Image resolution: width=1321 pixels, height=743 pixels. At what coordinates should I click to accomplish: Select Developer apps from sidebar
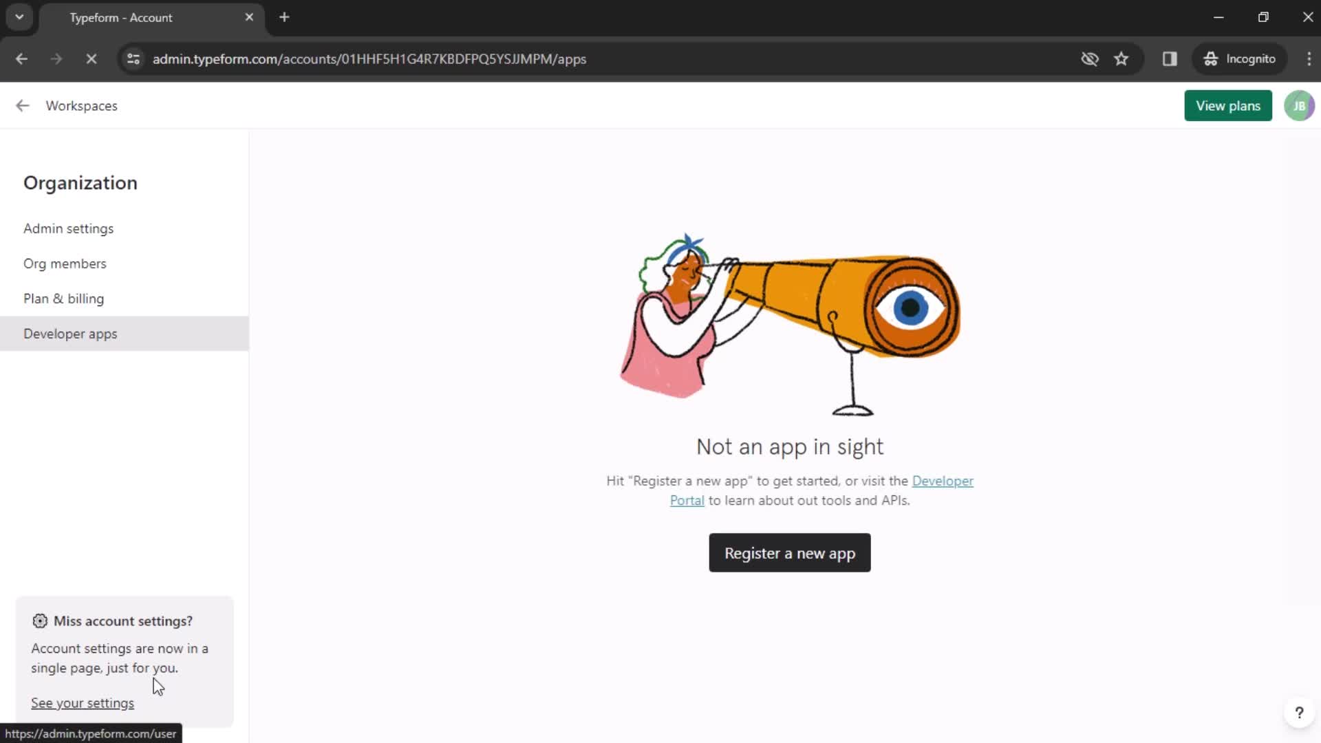click(x=70, y=333)
